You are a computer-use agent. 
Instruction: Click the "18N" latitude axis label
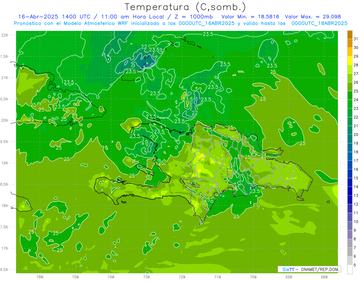[5, 206]
